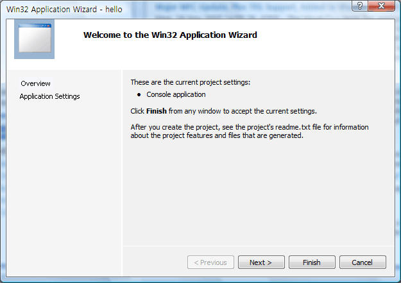
Task: Click the Console application bullet item
Action: pos(176,94)
